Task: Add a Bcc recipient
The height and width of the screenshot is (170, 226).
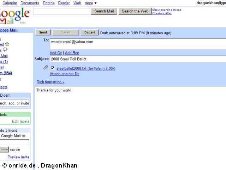Action: coord(72,53)
